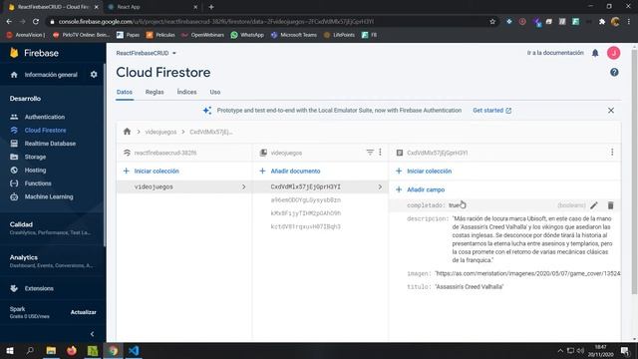Open Machine Learning in the sidebar

(x=49, y=196)
